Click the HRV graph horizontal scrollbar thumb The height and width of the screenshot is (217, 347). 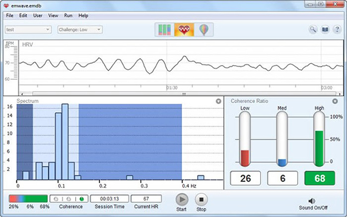[x=184, y=94]
